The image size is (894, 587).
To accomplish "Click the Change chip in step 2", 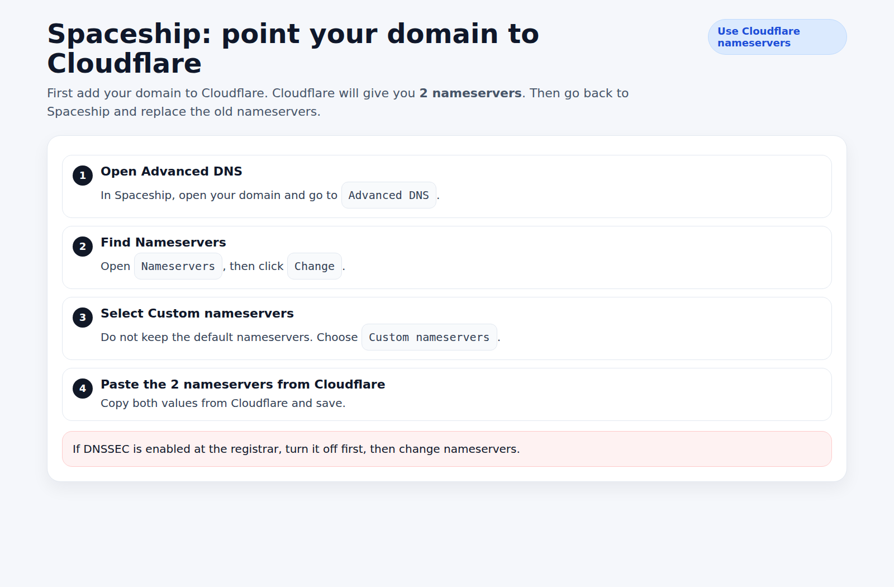I will pos(314,266).
